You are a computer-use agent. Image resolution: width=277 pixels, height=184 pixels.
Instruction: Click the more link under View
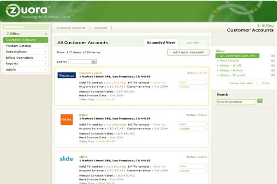click(265, 83)
